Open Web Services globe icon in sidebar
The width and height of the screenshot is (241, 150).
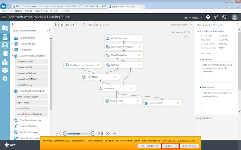(5, 45)
